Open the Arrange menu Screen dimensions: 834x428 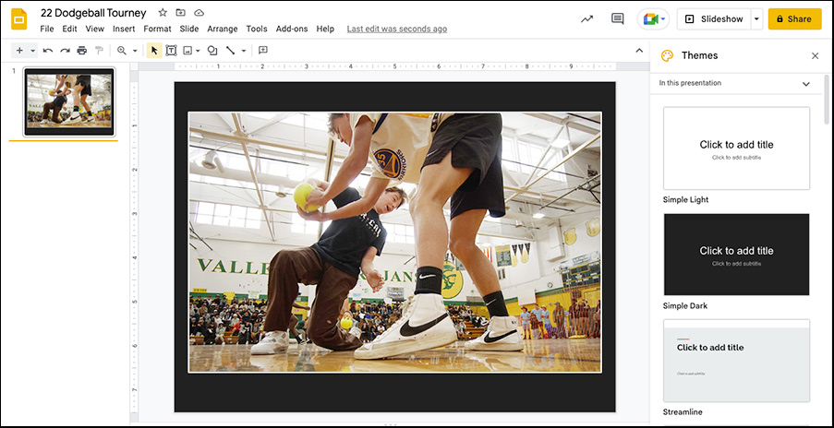click(x=222, y=29)
